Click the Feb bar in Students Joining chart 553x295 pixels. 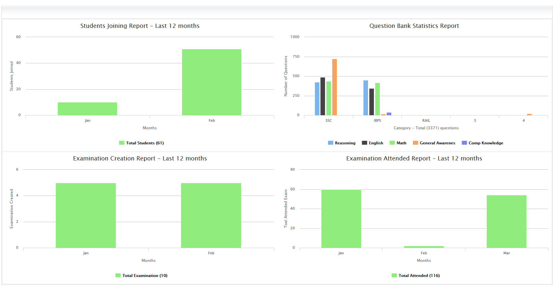tap(212, 82)
